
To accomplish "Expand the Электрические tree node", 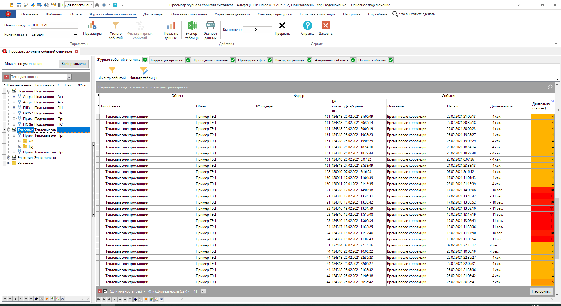I will (x=9, y=158).
